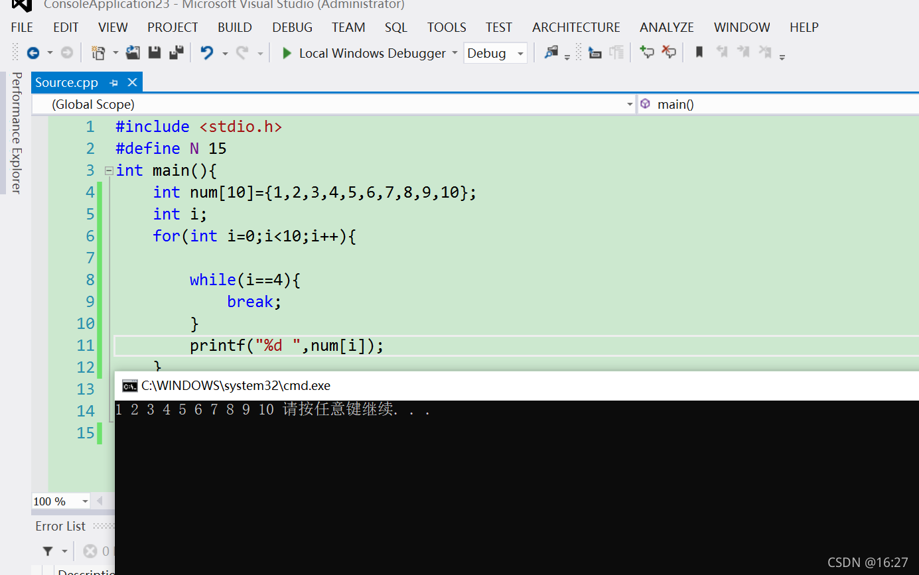919x575 pixels.
Task: Click the Navigate Forward icon
Action: click(67, 53)
